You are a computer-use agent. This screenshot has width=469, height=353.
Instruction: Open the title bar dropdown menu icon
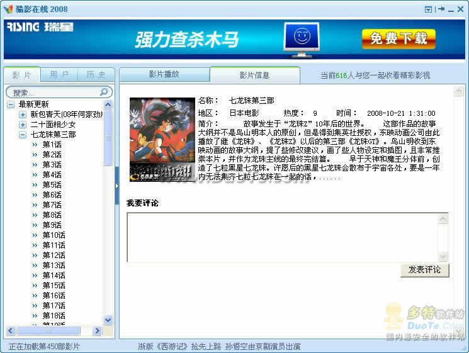coord(429,9)
